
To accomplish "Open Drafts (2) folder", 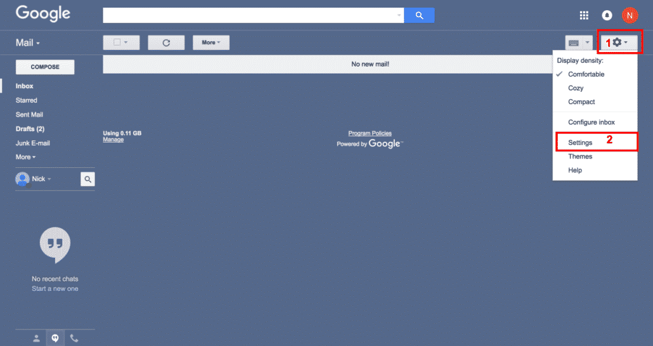I will point(30,129).
